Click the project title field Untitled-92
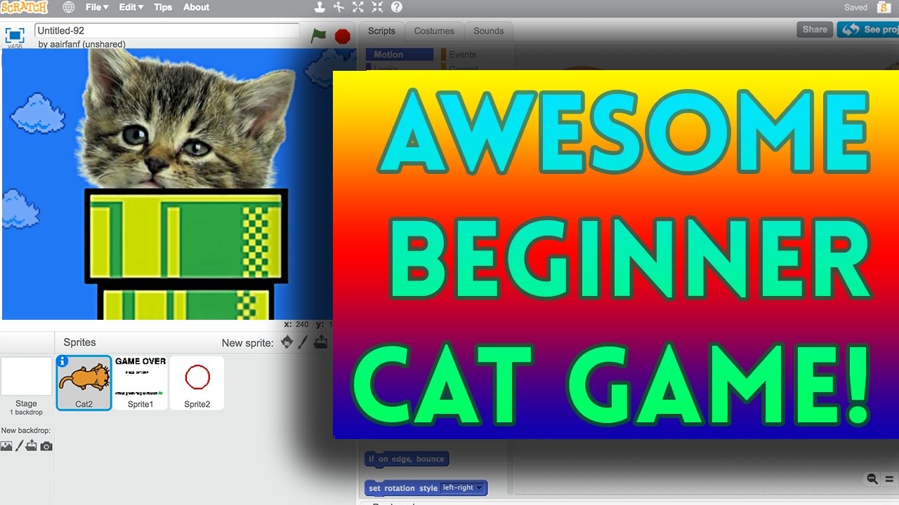The image size is (899, 505). click(167, 31)
